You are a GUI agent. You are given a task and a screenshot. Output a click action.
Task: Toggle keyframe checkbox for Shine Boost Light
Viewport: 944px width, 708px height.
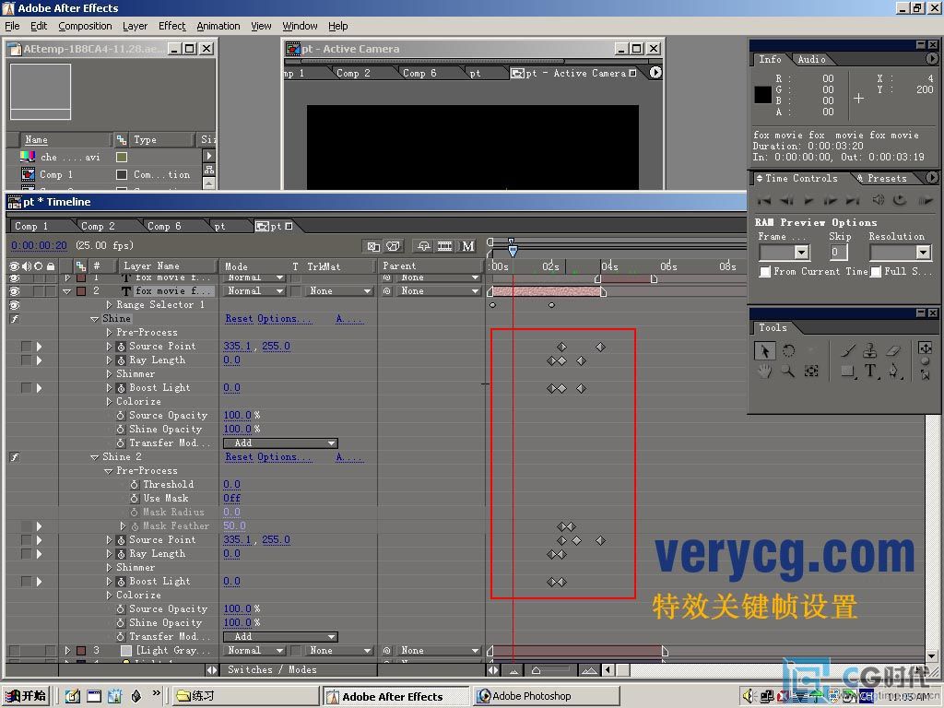[x=26, y=388]
